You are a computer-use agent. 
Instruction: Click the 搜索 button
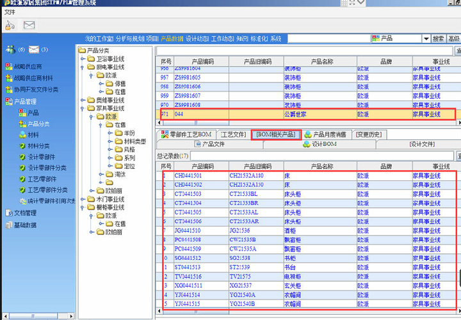[x=438, y=39]
